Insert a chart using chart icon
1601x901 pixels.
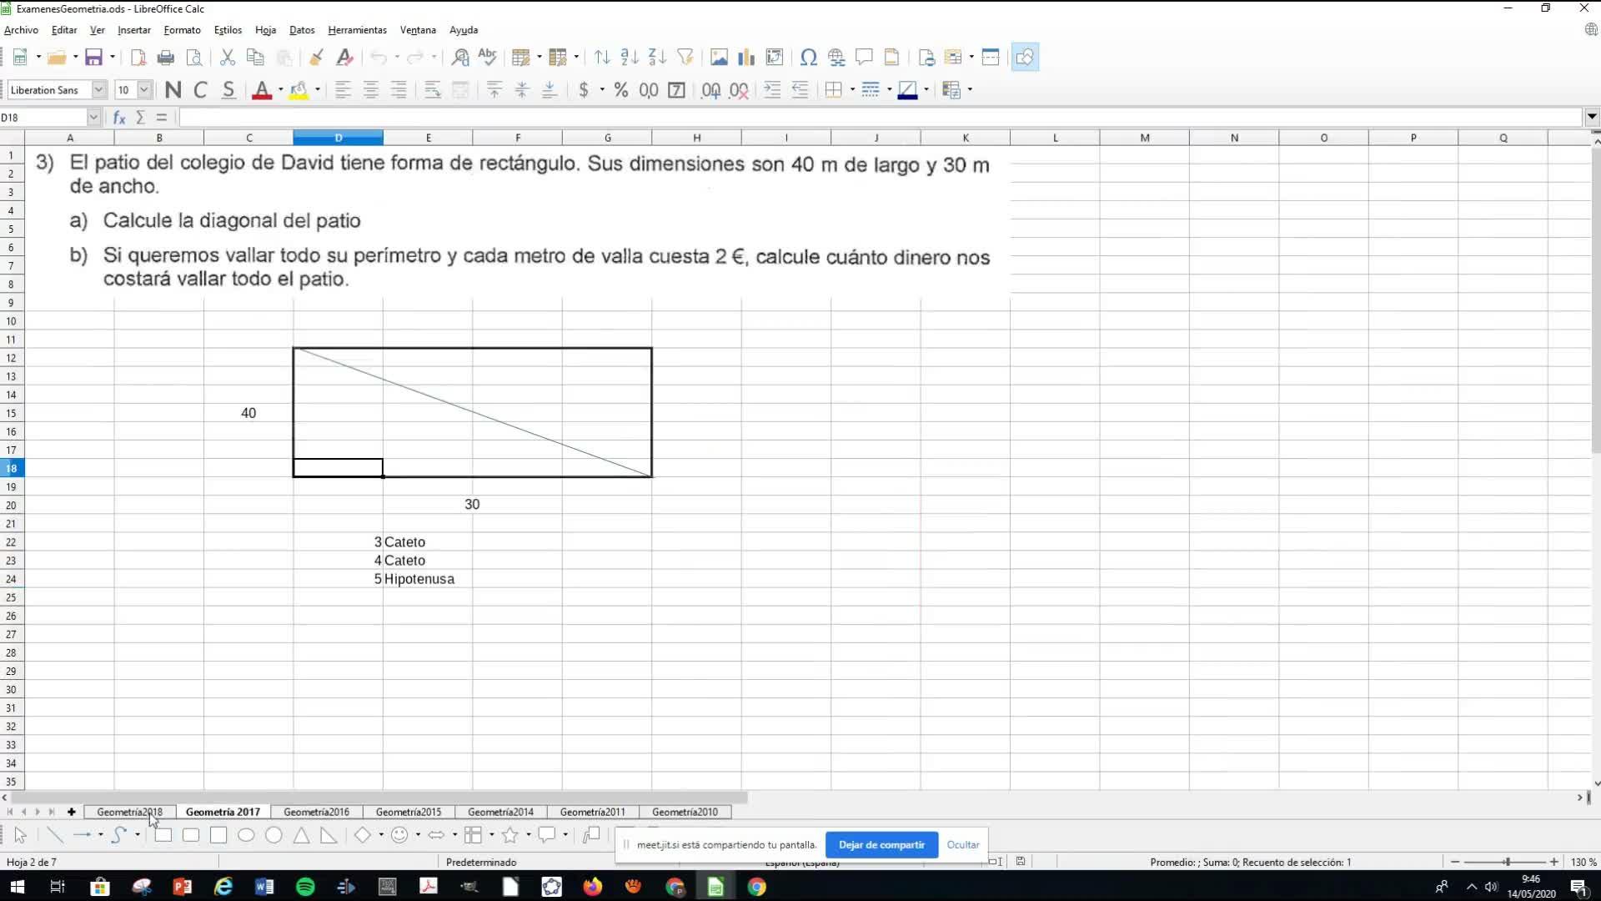pos(746,58)
